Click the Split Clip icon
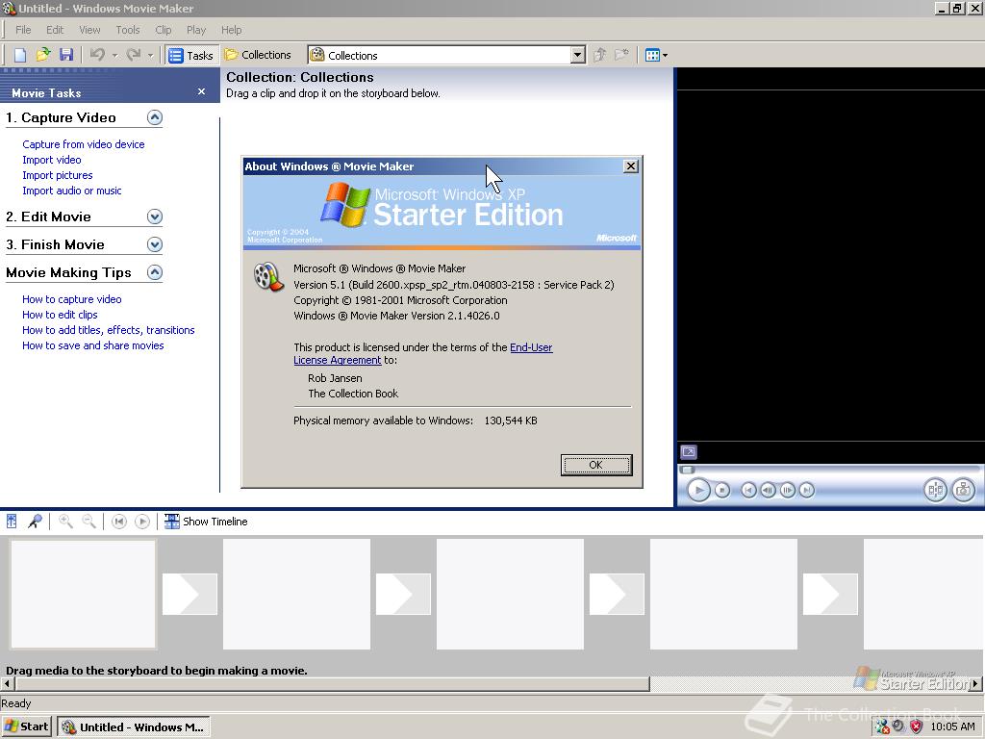The image size is (985, 739). [x=935, y=490]
